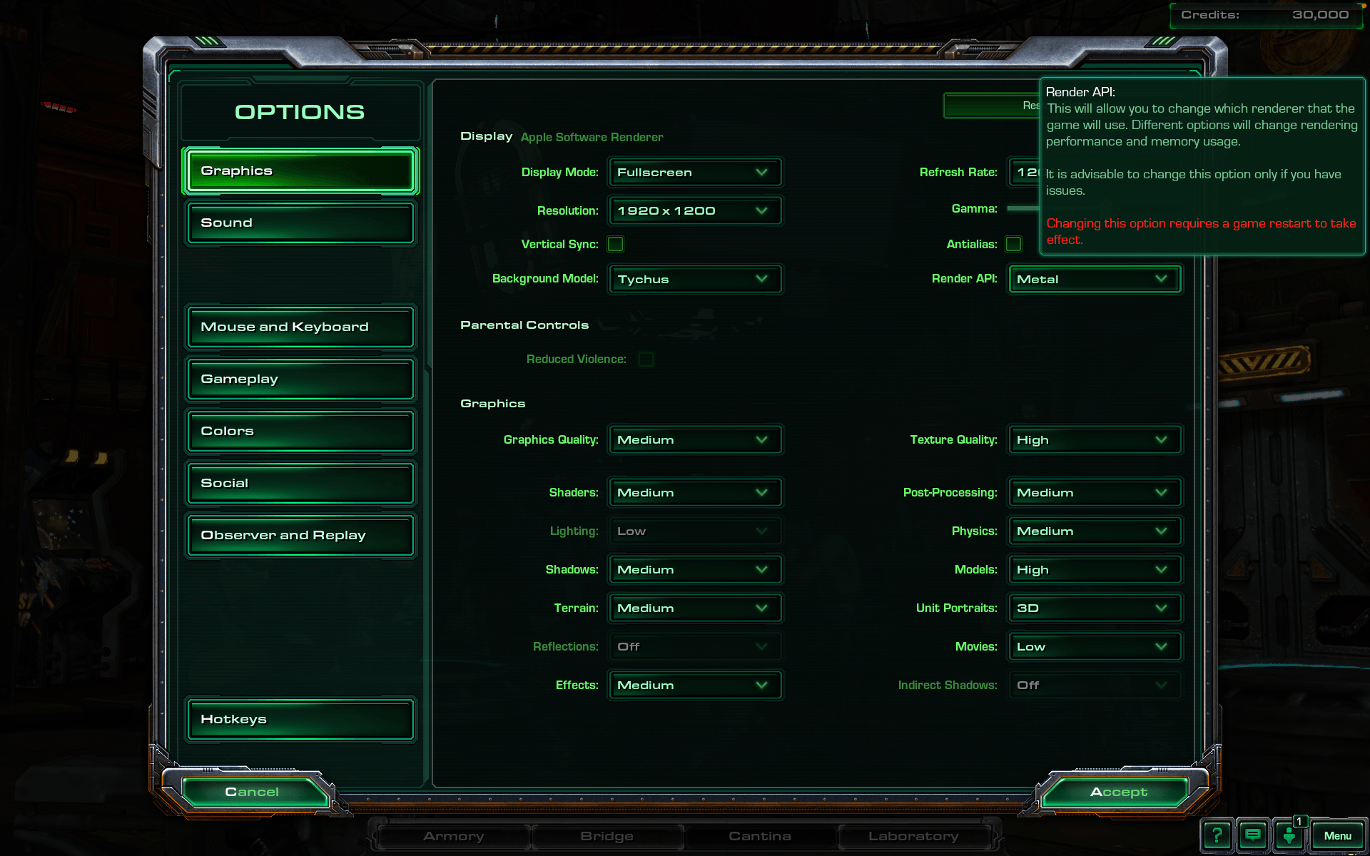This screenshot has width=1370, height=856.
Task: Open the help question mark icon
Action: pos(1217,835)
